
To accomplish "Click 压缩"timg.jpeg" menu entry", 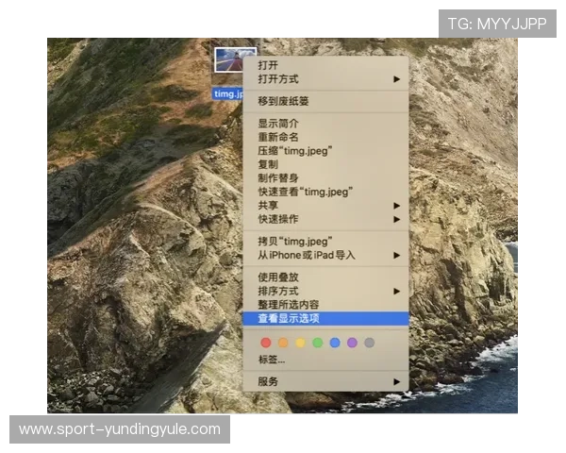I will (x=325, y=151).
